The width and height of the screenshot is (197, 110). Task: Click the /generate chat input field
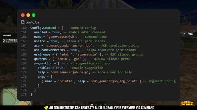pyautogui.click(x=9, y=35)
